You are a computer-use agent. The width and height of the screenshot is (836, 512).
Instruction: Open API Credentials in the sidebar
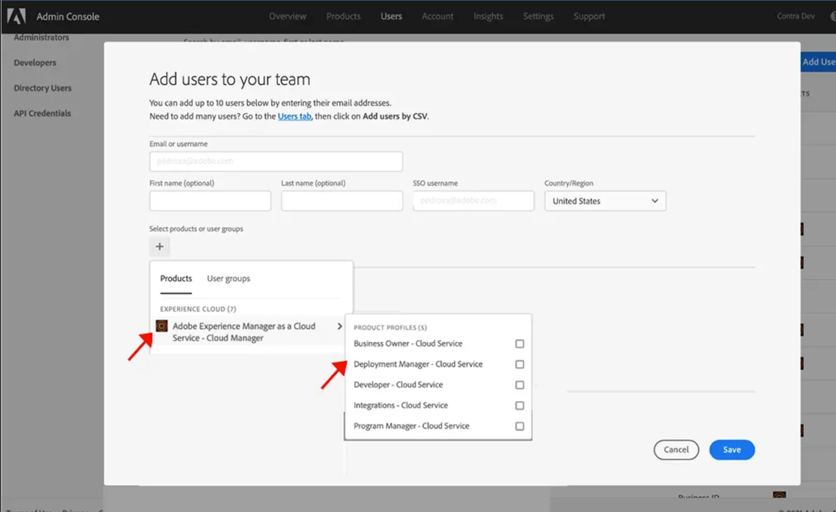click(x=42, y=113)
